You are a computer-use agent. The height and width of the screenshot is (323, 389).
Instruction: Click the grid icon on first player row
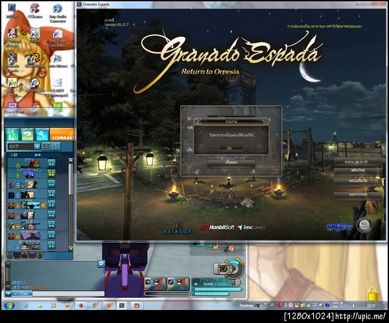(x=51, y=163)
